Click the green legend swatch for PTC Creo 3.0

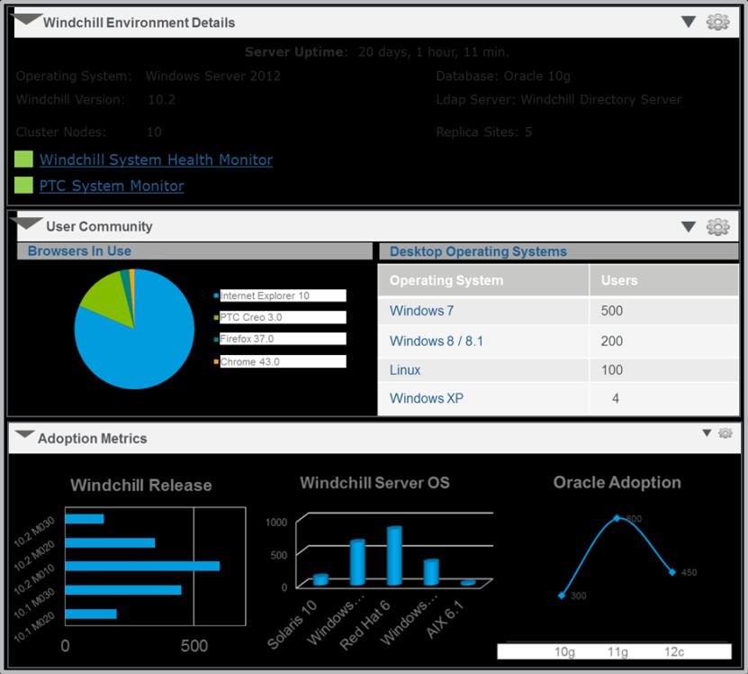[216, 318]
